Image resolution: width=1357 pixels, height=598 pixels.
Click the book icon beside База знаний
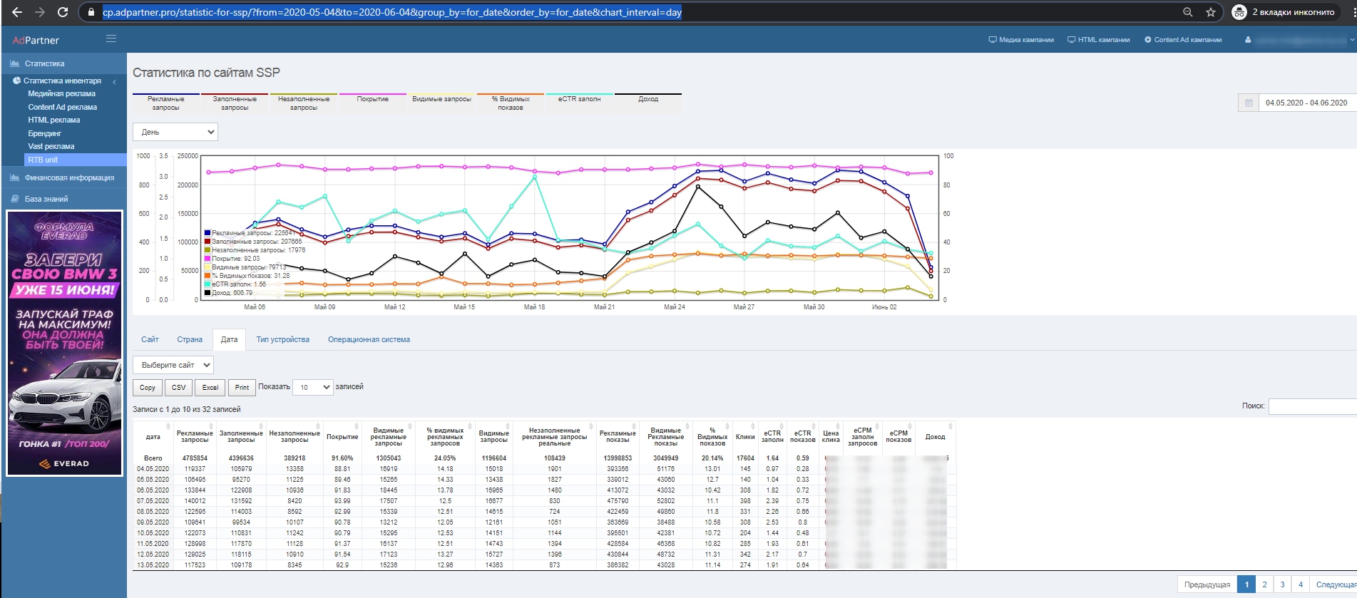[14, 199]
